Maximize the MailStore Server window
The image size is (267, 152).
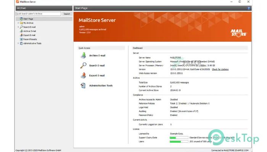click(x=240, y=2)
